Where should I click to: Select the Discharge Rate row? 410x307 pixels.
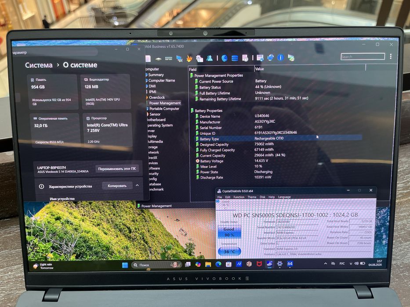[279, 177]
